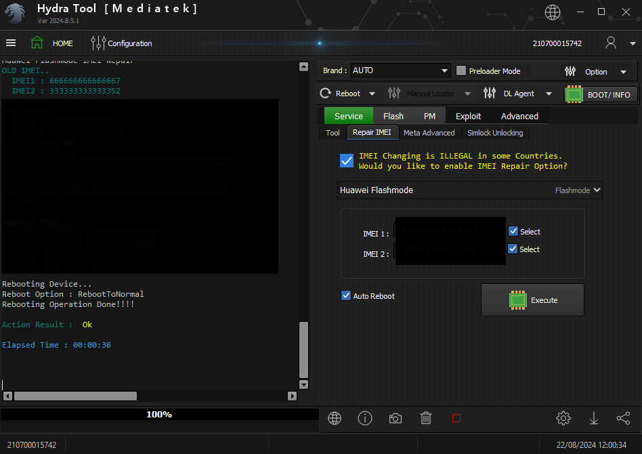Switch to the Flash tab
This screenshot has height=454, width=642.
coord(393,116)
